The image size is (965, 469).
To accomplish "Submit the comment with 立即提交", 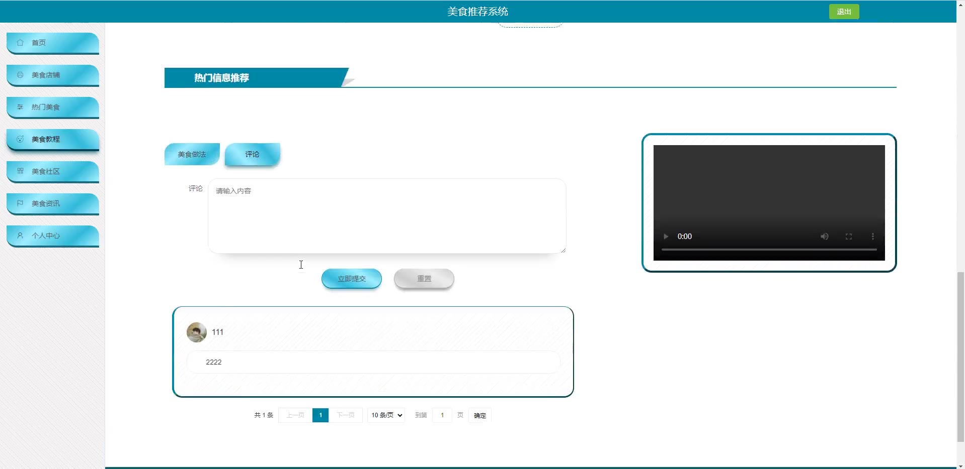I will click(x=352, y=279).
